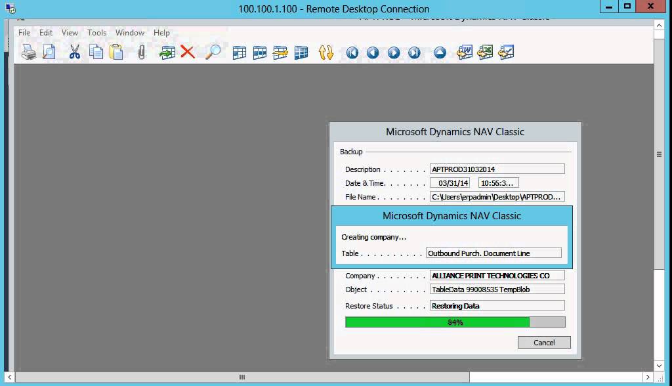The width and height of the screenshot is (672, 386).
Task: Click the vertical scrollbar down arrow
Action: tap(659, 366)
